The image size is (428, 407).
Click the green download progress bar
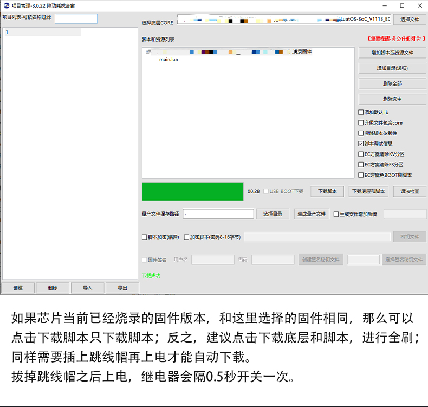pyautogui.click(x=192, y=191)
